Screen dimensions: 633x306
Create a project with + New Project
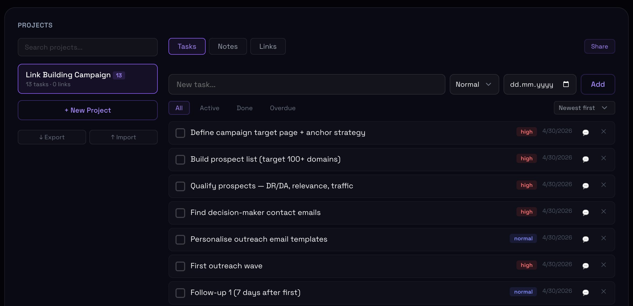click(88, 110)
